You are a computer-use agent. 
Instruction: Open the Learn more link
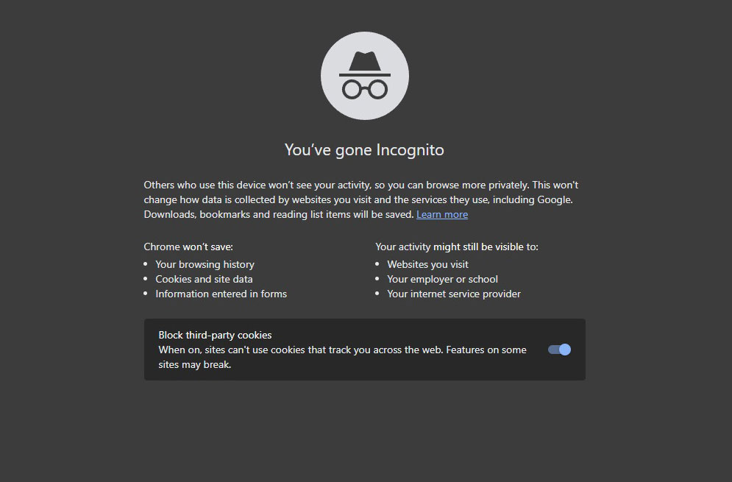[x=442, y=214]
